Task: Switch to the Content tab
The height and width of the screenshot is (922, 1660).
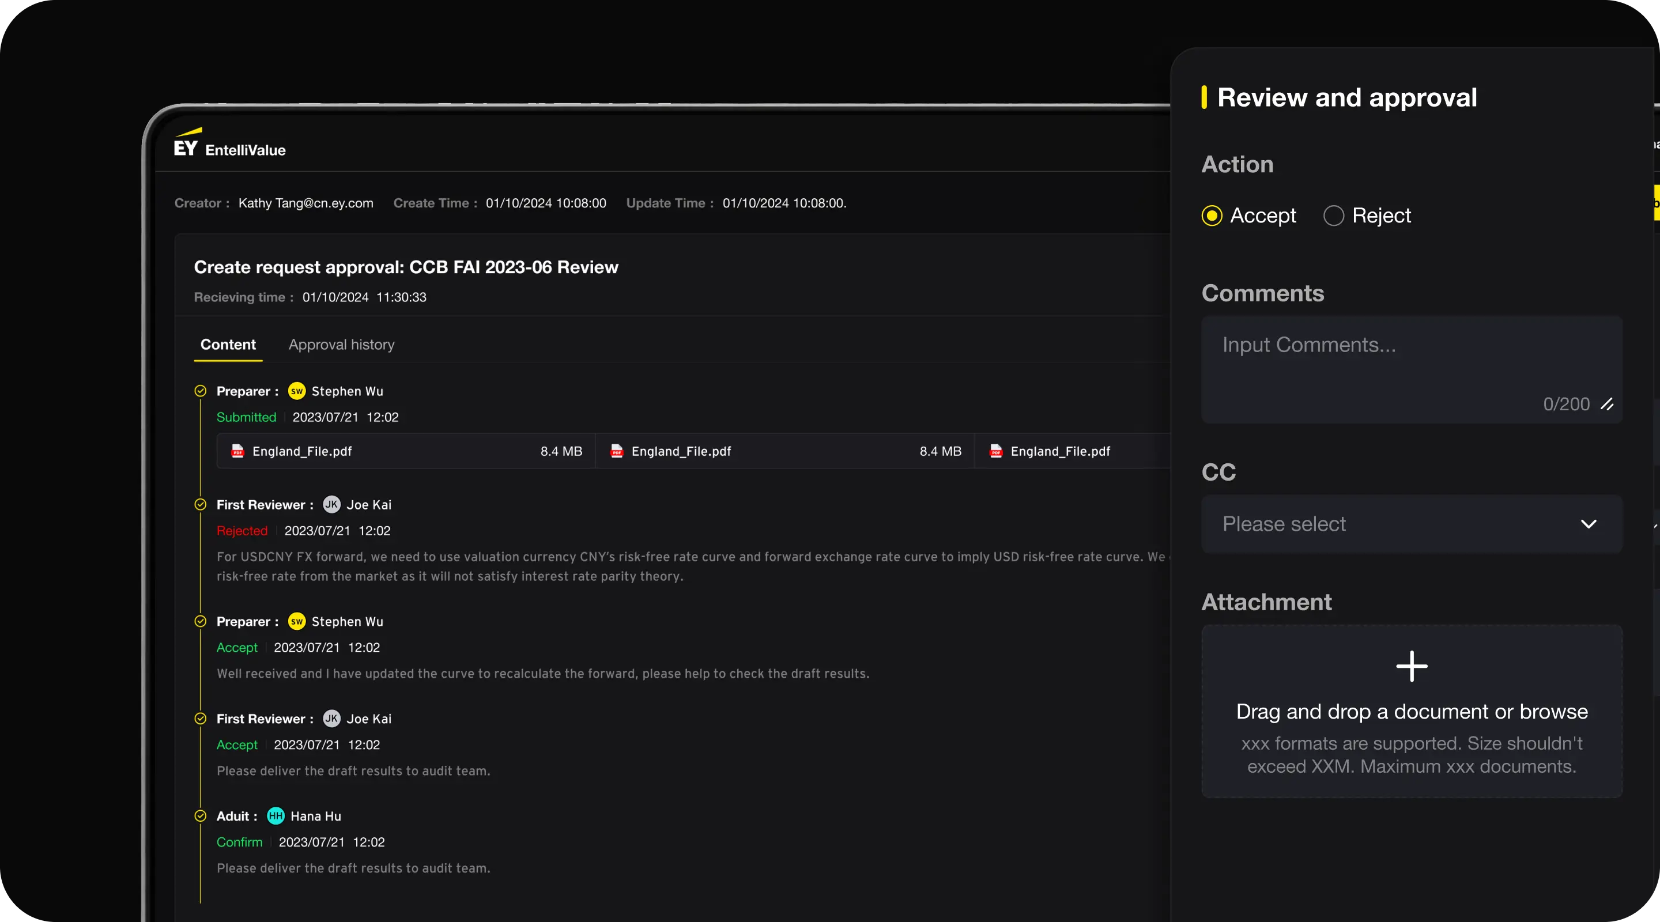Action: click(x=228, y=345)
